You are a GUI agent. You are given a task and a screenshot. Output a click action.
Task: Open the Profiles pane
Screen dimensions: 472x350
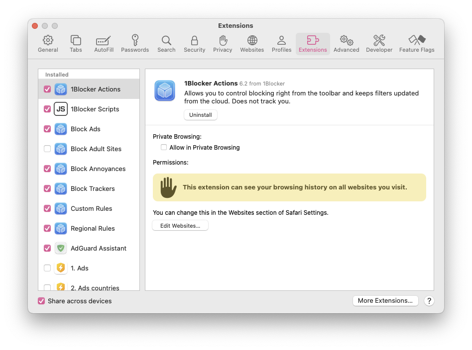pos(281,43)
